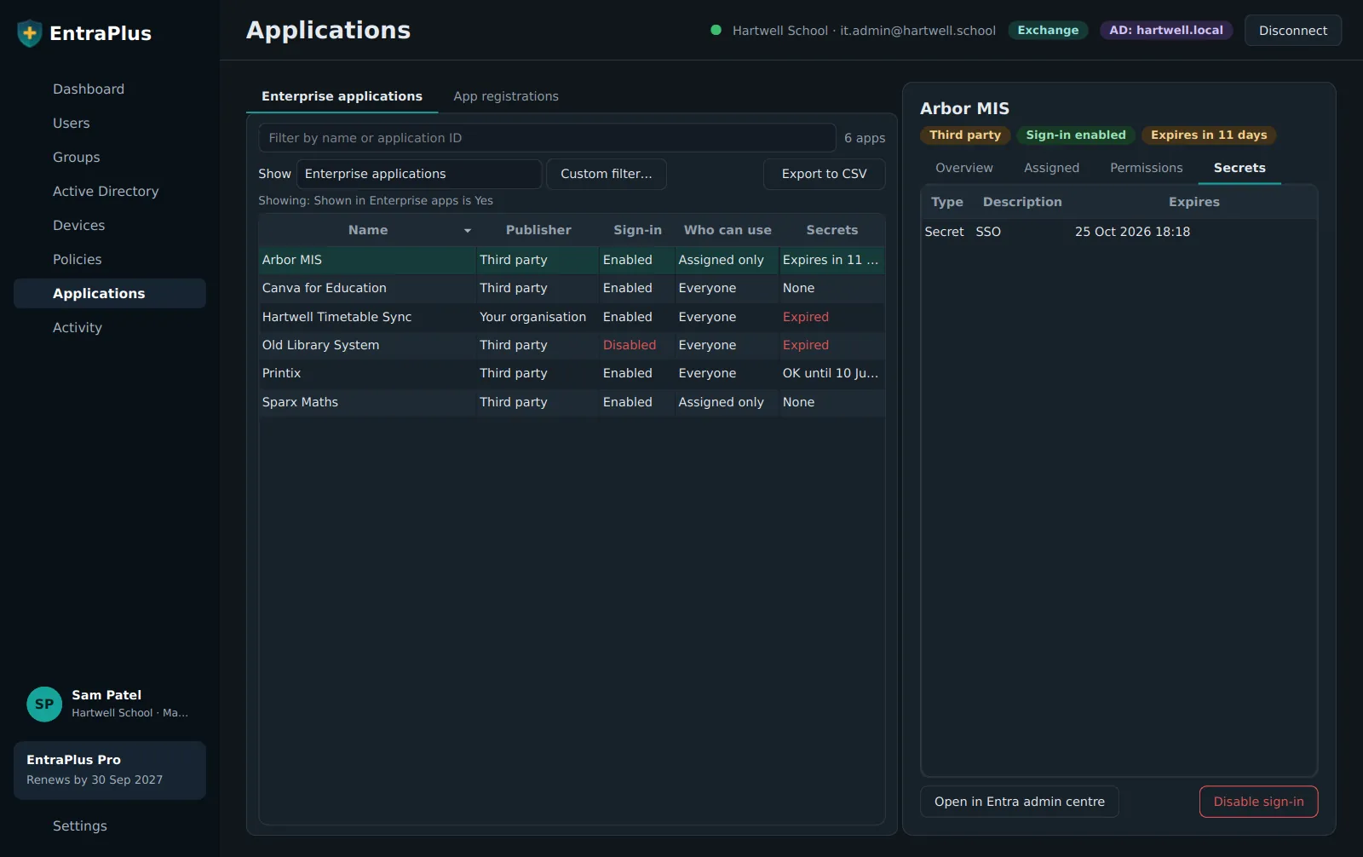This screenshot has width=1363, height=857.
Task: Select the Canva for Education row
Action: point(572,288)
